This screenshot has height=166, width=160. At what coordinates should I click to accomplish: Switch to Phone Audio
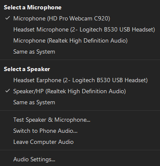80,131
